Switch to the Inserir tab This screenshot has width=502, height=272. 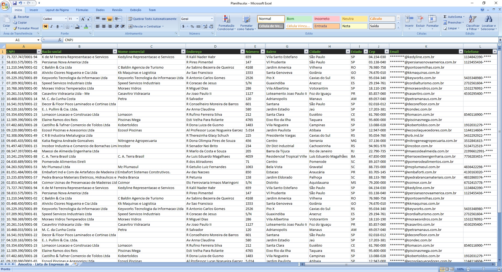coord(34,10)
